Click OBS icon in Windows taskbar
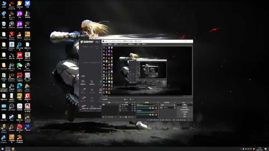Image resolution: width=269 pixels, height=151 pixels. coord(8,149)
